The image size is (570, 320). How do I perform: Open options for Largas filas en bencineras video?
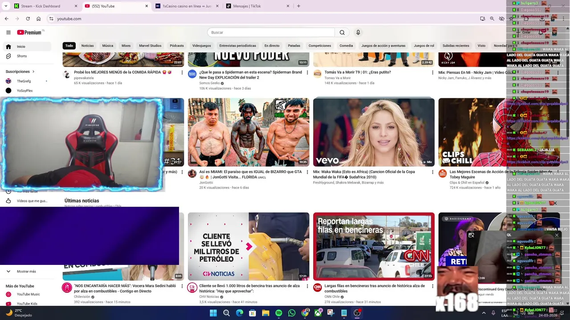click(432, 286)
